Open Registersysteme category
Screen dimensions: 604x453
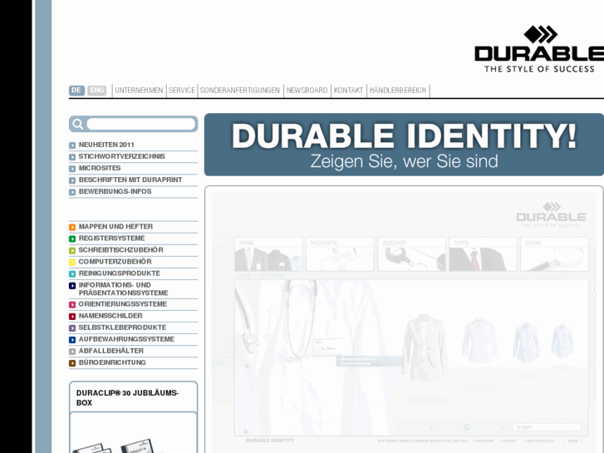(111, 239)
